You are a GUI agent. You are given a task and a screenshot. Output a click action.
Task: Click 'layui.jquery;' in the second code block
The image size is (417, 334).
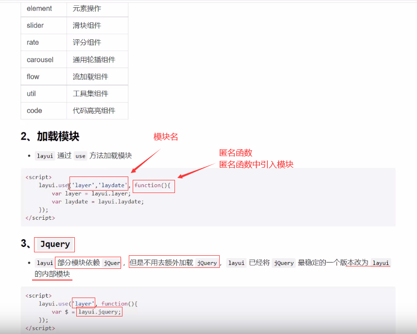pyautogui.click(x=100, y=312)
